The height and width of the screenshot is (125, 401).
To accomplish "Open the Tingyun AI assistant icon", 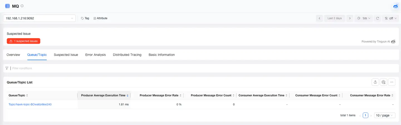I will click(395, 6).
